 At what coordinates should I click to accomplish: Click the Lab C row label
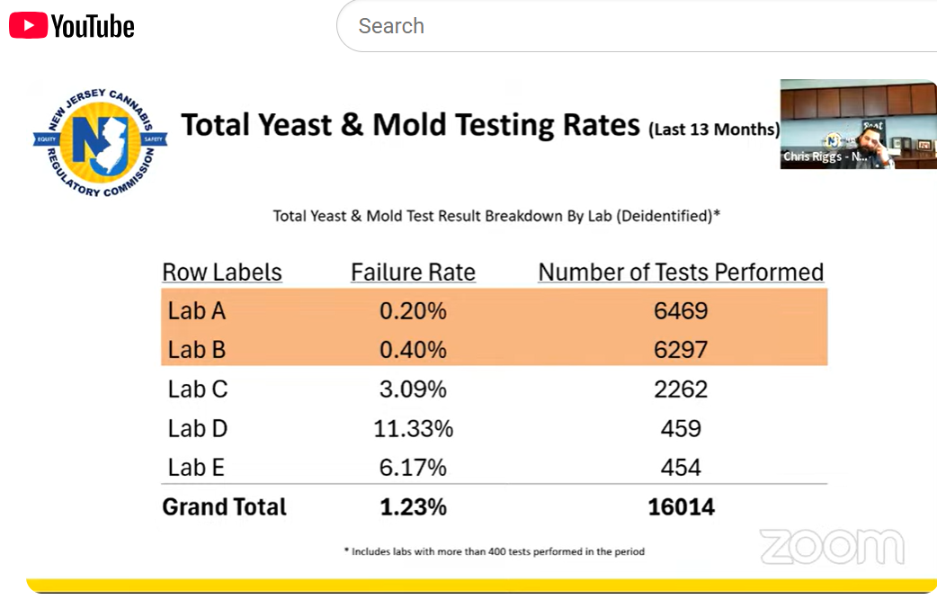point(198,389)
